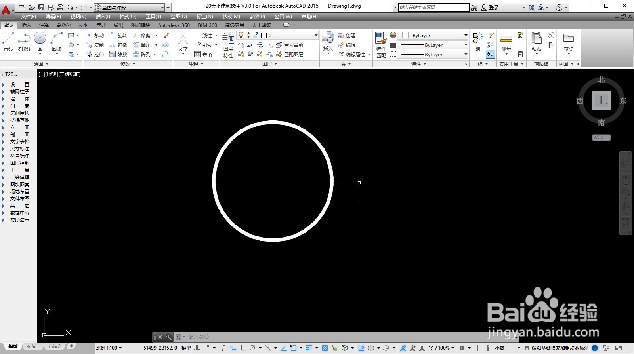The width and height of the screenshot is (634, 354).
Task: Click the WCS button under ViewCube
Action: pos(602,137)
